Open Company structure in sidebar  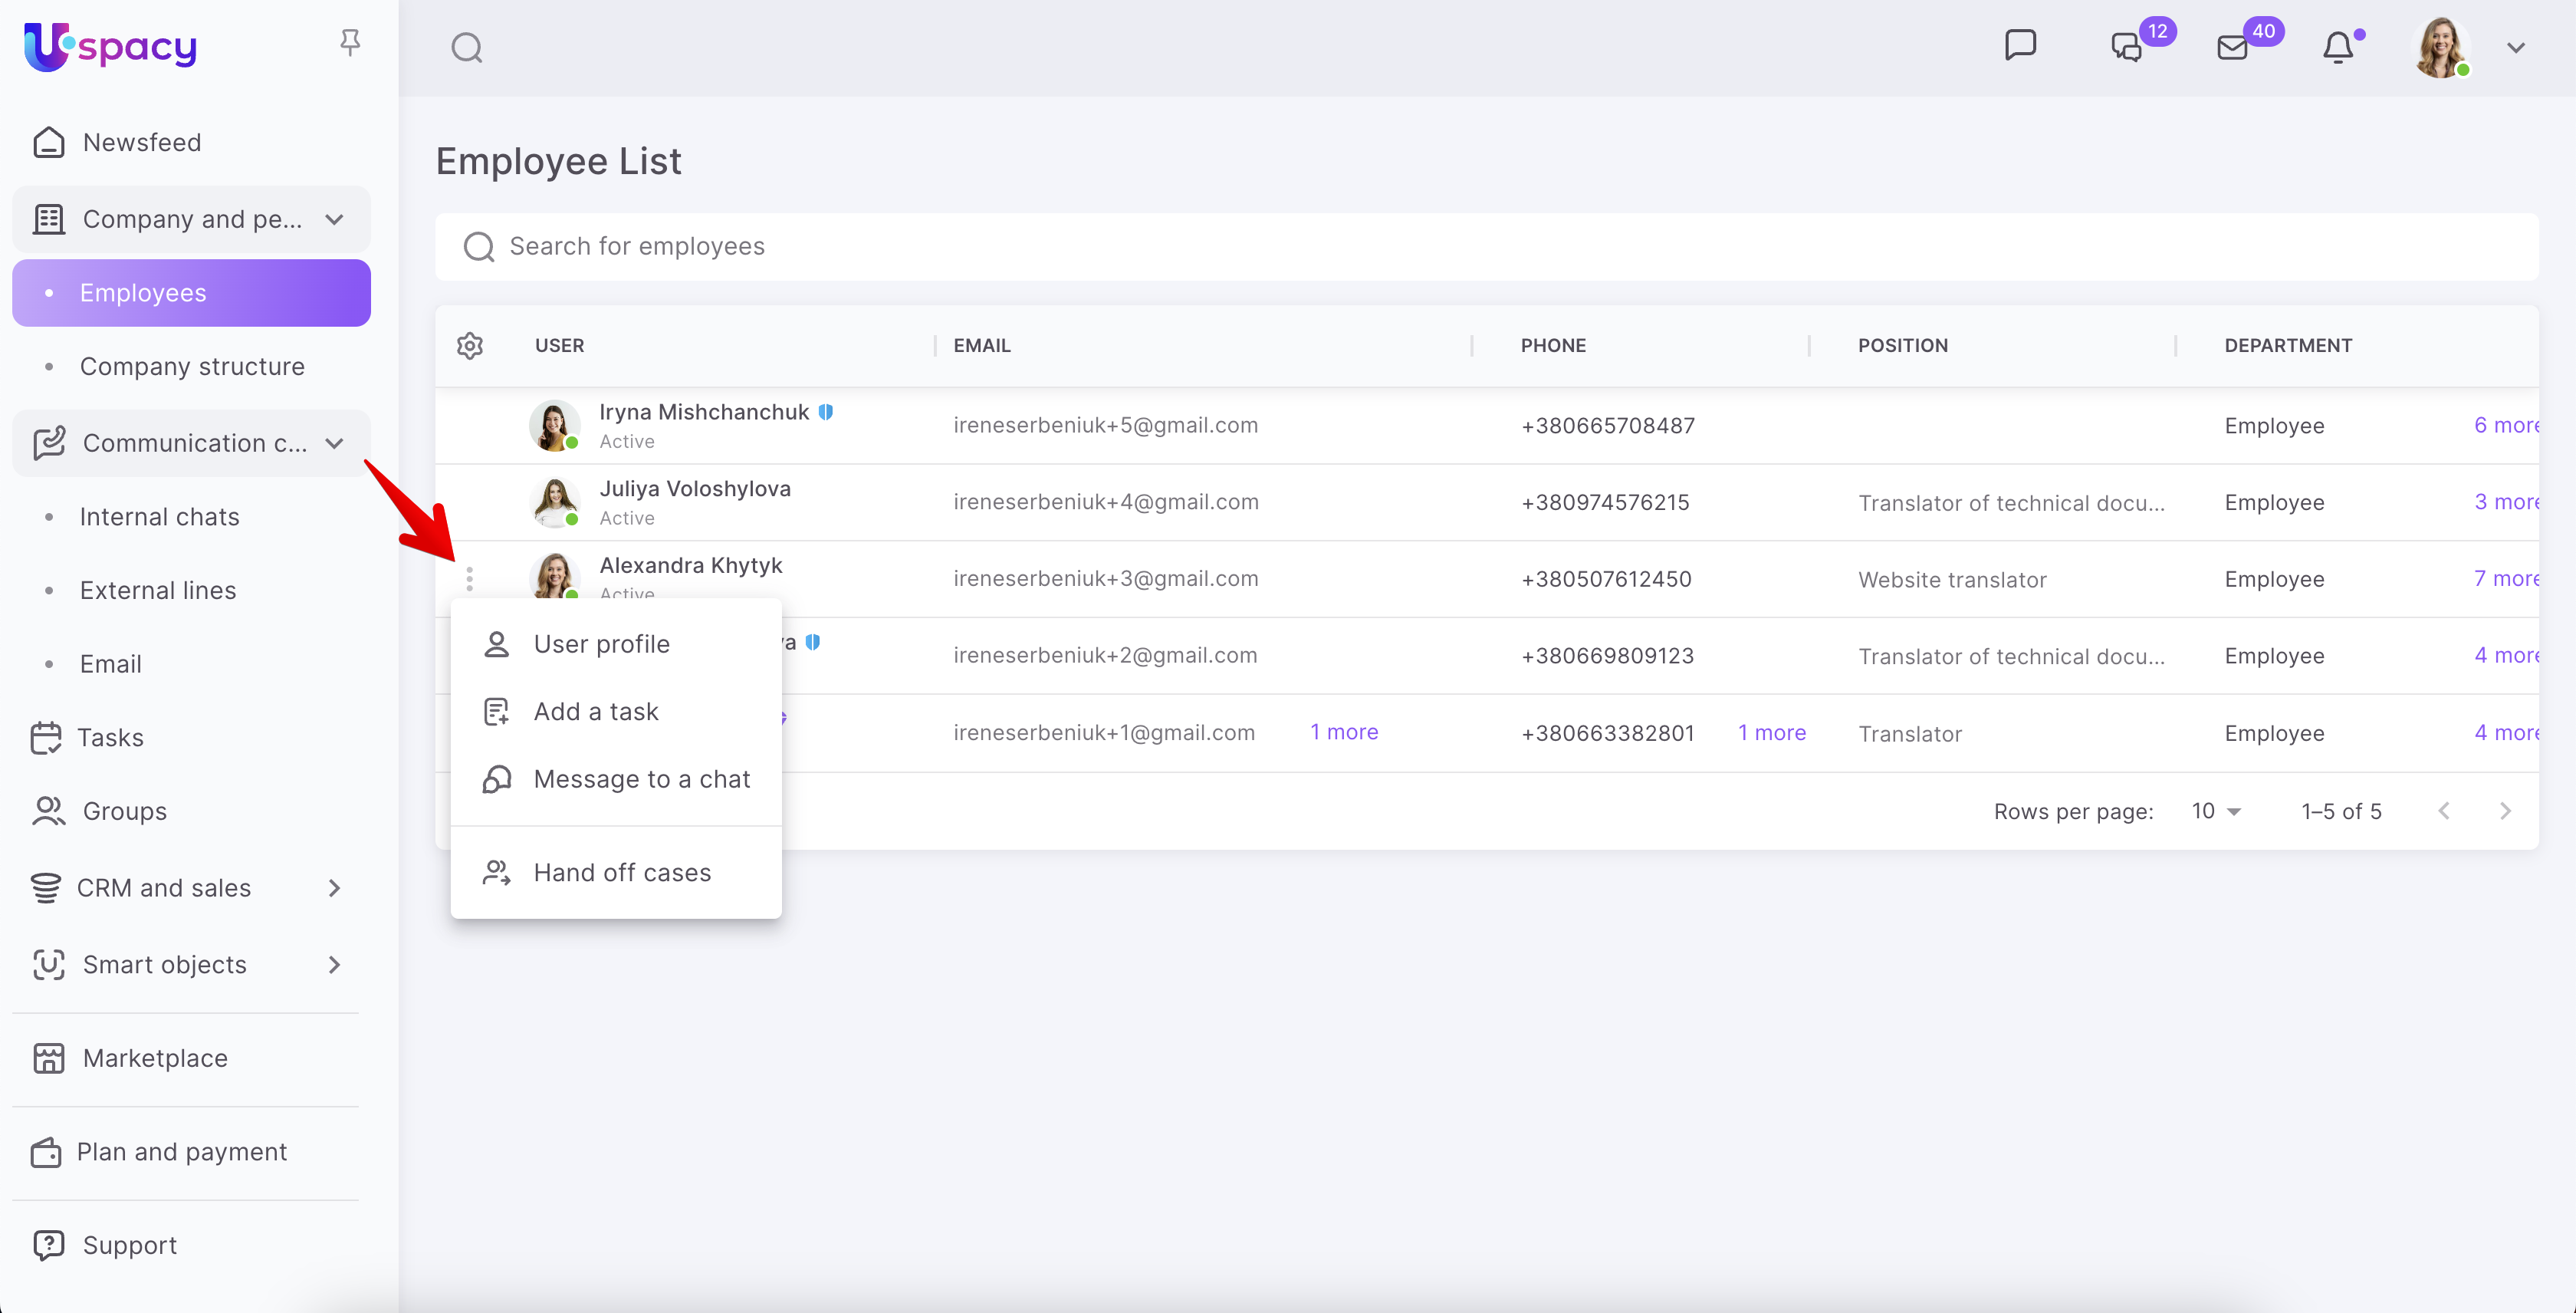192,367
